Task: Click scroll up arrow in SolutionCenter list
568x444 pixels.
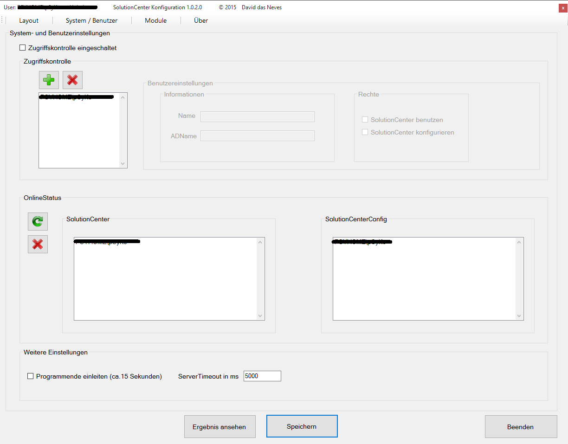Action: tap(260, 242)
